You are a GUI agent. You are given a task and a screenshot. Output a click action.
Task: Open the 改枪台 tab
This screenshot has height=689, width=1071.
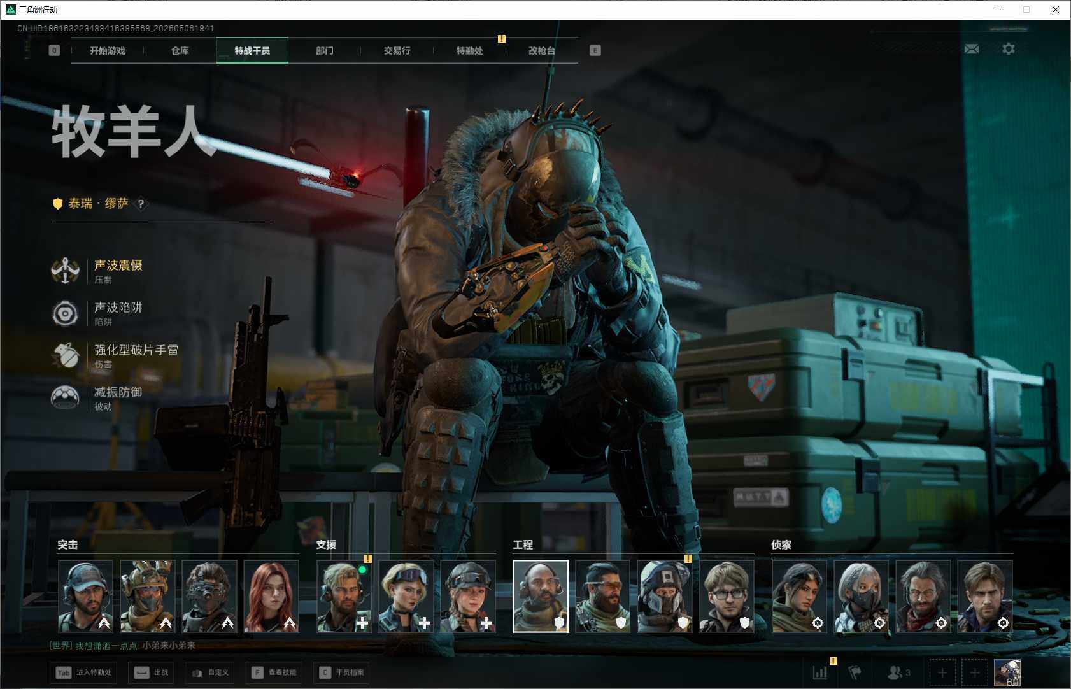click(542, 50)
